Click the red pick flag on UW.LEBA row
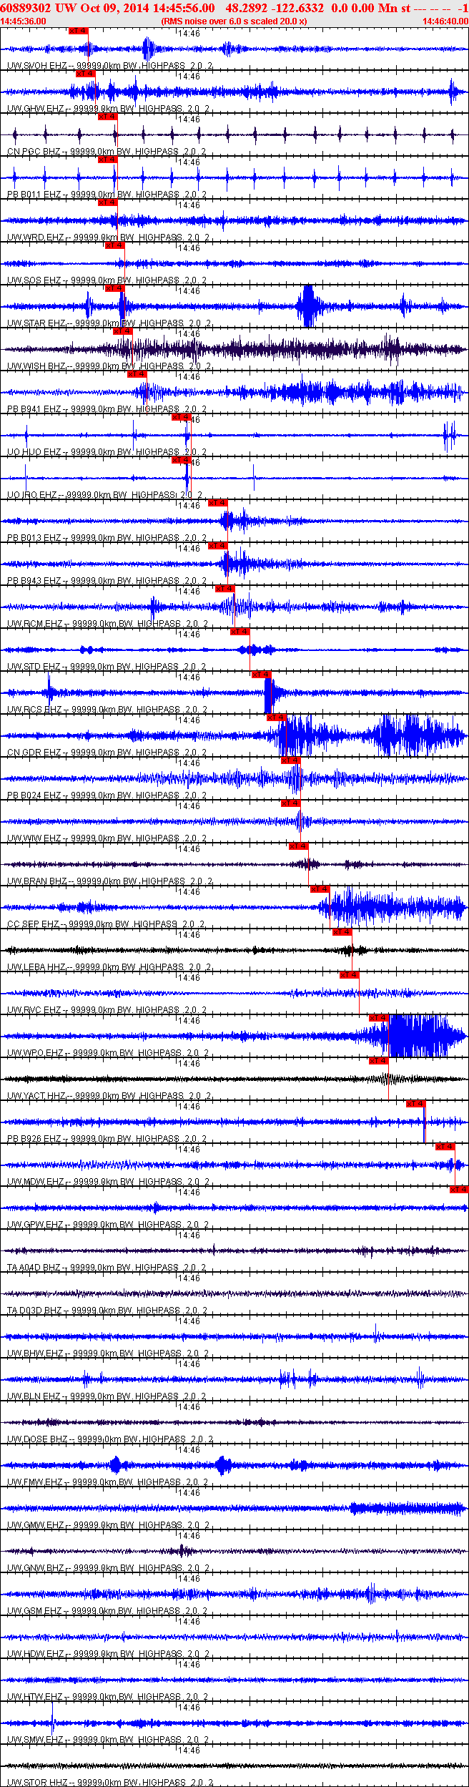469x1787 pixels. coord(342,932)
